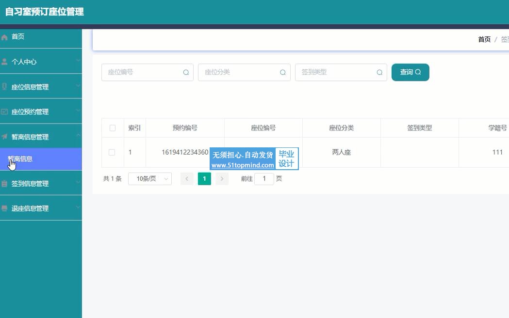
Task: Click the search icon in 座位编号 field
Action: (x=186, y=72)
